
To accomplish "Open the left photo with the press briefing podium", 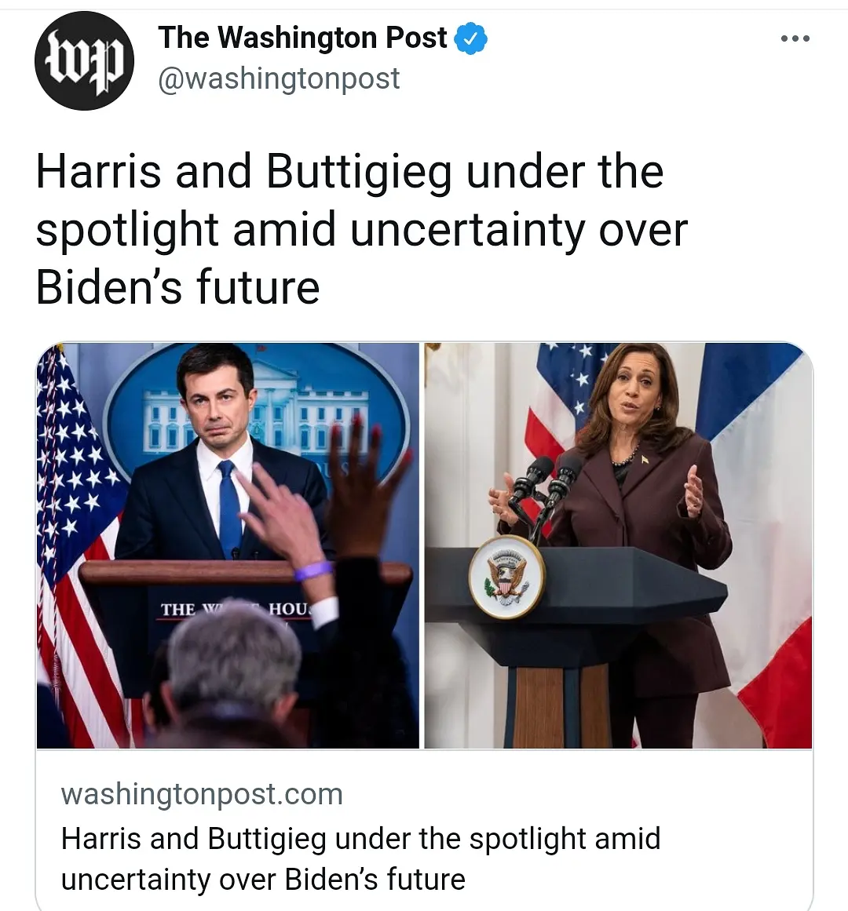I will coord(228,545).
